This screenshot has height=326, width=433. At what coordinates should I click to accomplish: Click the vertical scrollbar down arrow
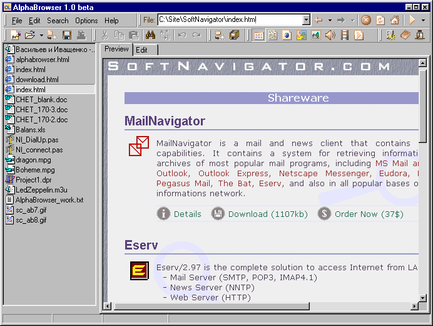pyautogui.click(x=422, y=296)
